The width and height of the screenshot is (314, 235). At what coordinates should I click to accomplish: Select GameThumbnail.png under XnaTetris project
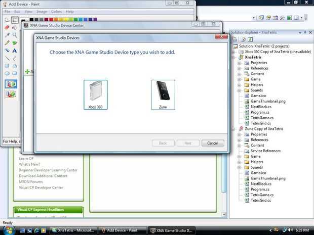point(268,101)
